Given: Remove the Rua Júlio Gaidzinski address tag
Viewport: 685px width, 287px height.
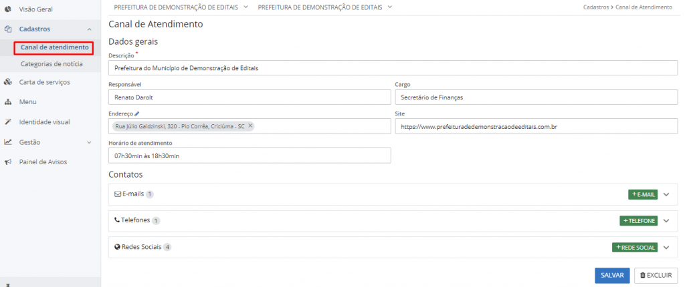Looking at the screenshot, I should [250, 125].
